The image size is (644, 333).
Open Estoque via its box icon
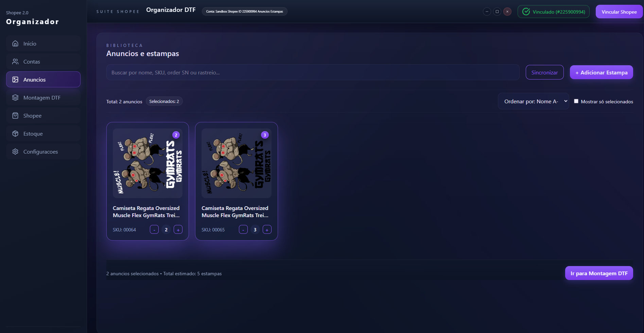(15, 134)
